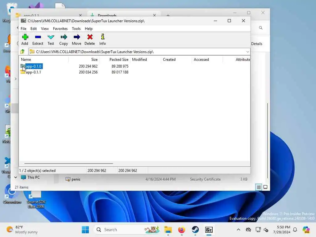Open Firefox from the taskbar
This screenshot has height=237, width=316.
tap(181, 230)
